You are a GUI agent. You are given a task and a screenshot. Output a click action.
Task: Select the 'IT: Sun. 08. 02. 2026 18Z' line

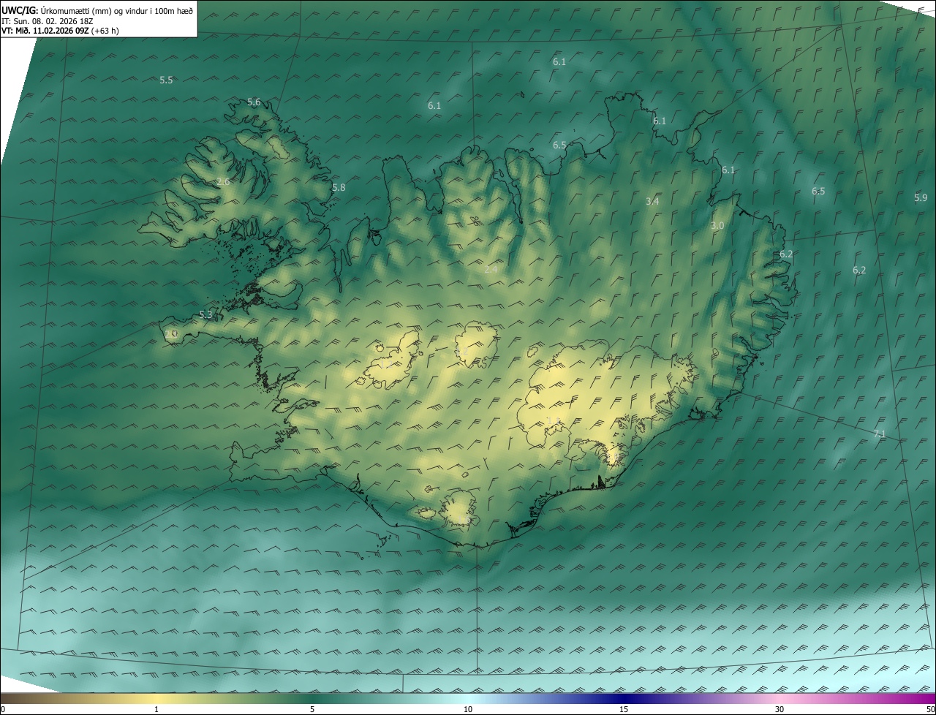47,21
